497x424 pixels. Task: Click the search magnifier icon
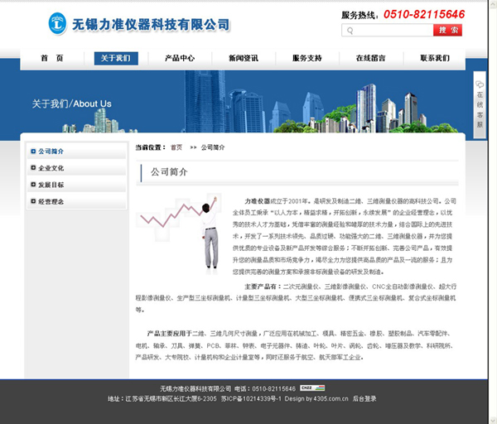coord(350,31)
